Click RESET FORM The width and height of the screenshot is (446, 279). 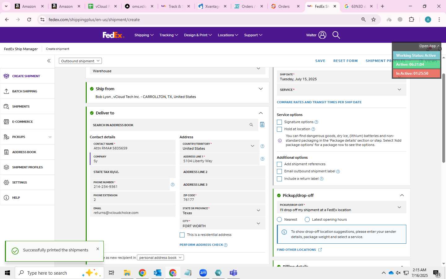click(345, 61)
